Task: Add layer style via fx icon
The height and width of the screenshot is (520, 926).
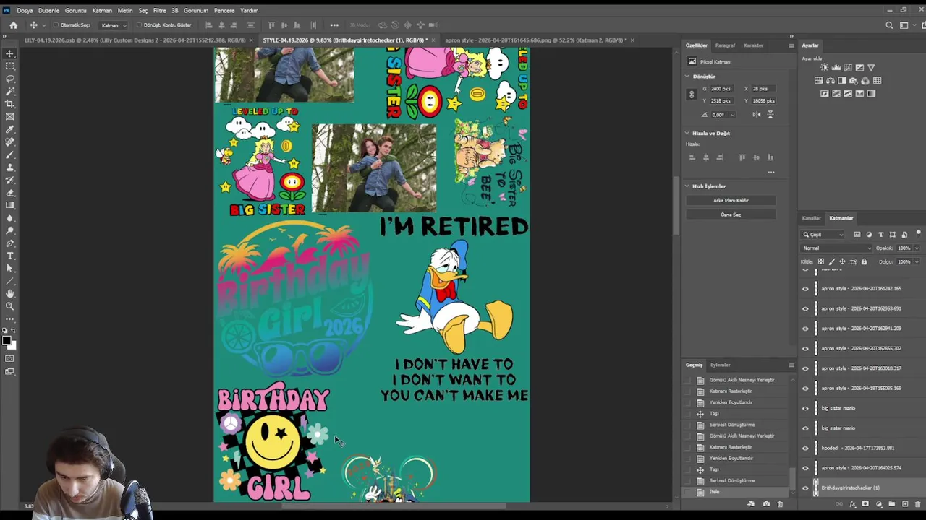Action: click(852, 504)
